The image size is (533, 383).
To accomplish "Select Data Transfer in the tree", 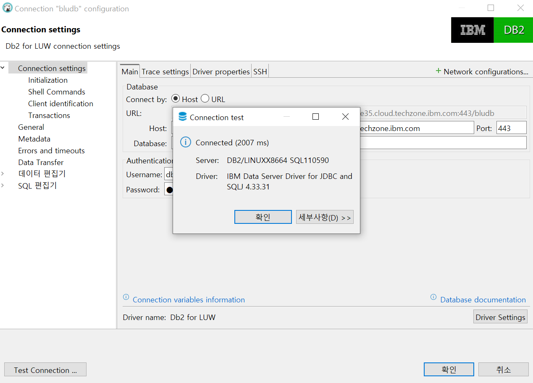I will pyautogui.click(x=41, y=162).
